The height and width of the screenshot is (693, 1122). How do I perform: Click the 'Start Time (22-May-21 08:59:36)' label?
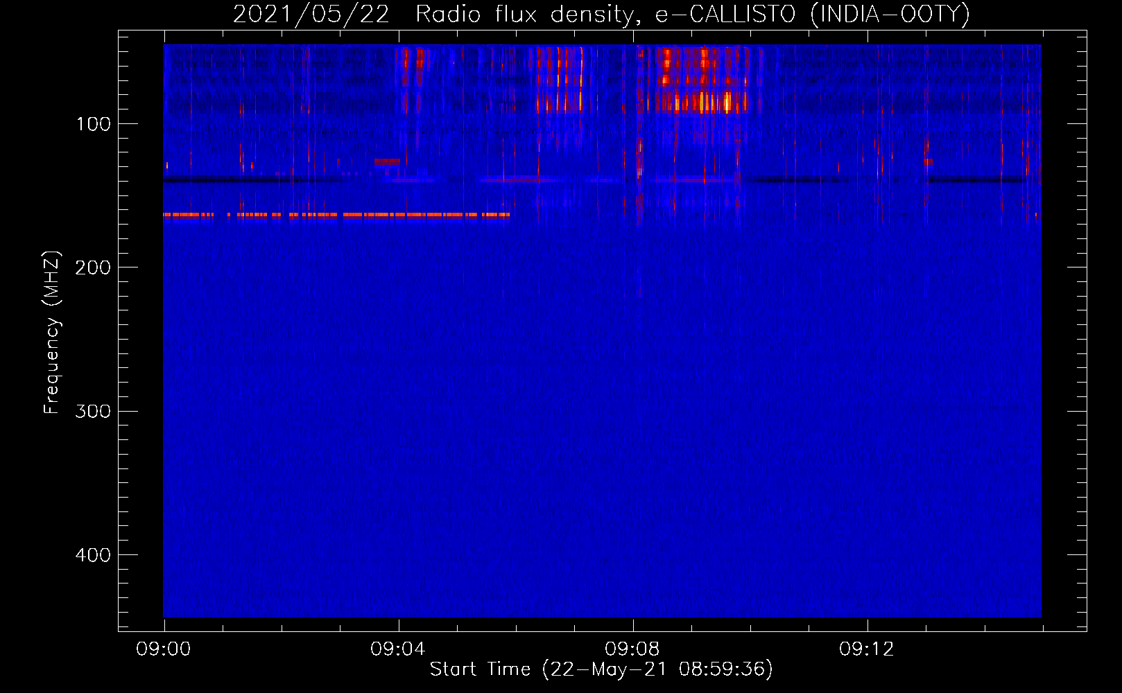pyautogui.click(x=601, y=669)
